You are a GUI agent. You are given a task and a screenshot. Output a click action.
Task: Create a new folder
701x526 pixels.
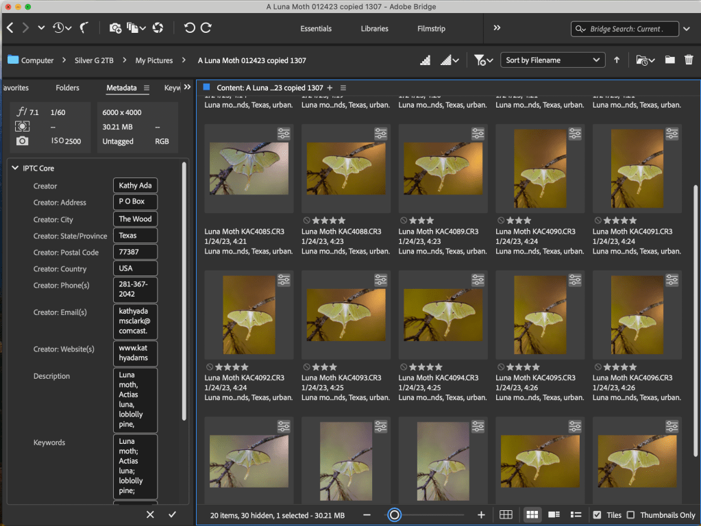[x=669, y=60]
